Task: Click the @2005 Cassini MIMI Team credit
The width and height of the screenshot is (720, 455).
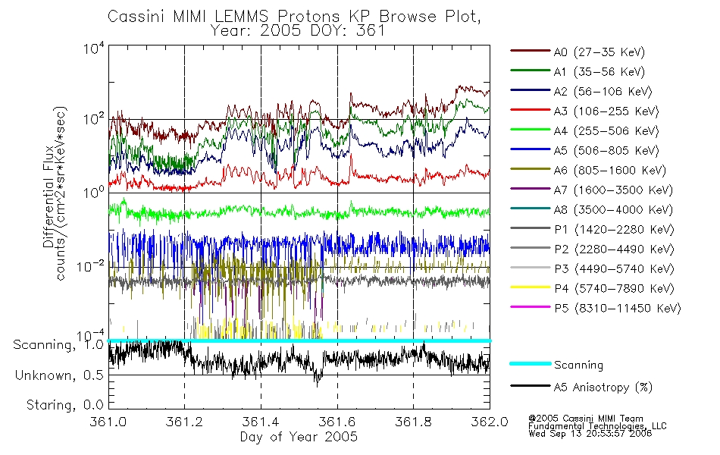Action: [585, 419]
